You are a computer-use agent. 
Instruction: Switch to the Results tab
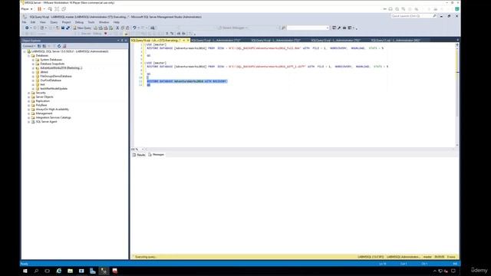[139, 155]
